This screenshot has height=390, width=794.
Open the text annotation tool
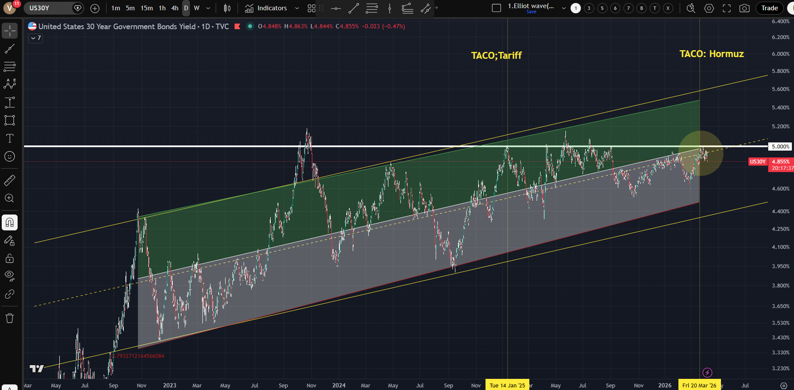point(9,138)
